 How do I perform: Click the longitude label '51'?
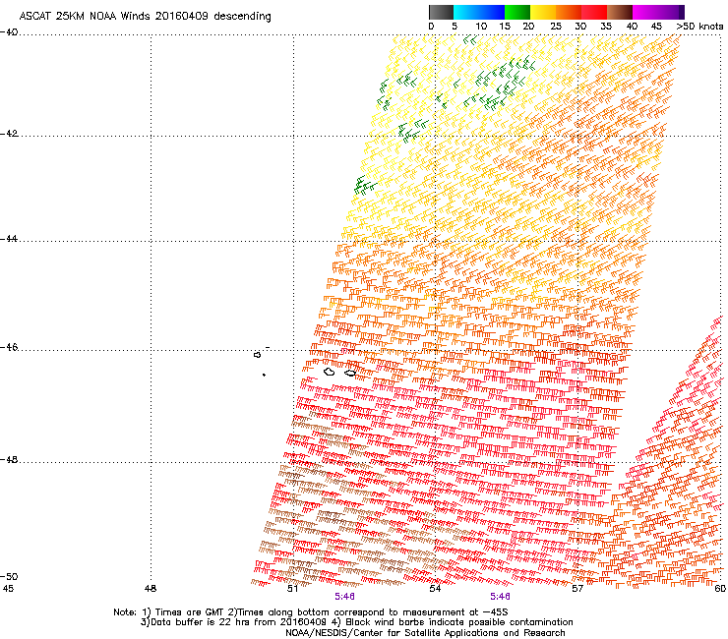292,589
